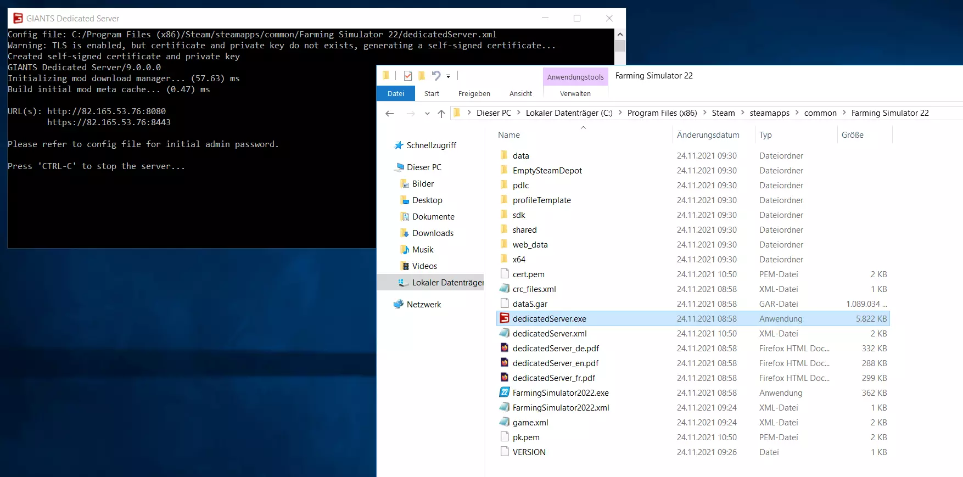Expand the breadcrumb chevron after common
Viewport: 963px width, 477px height.
pos(844,113)
